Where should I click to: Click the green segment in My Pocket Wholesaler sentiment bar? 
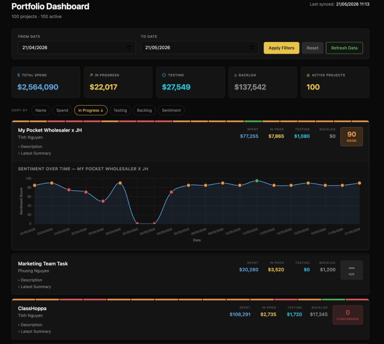pos(253,121)
